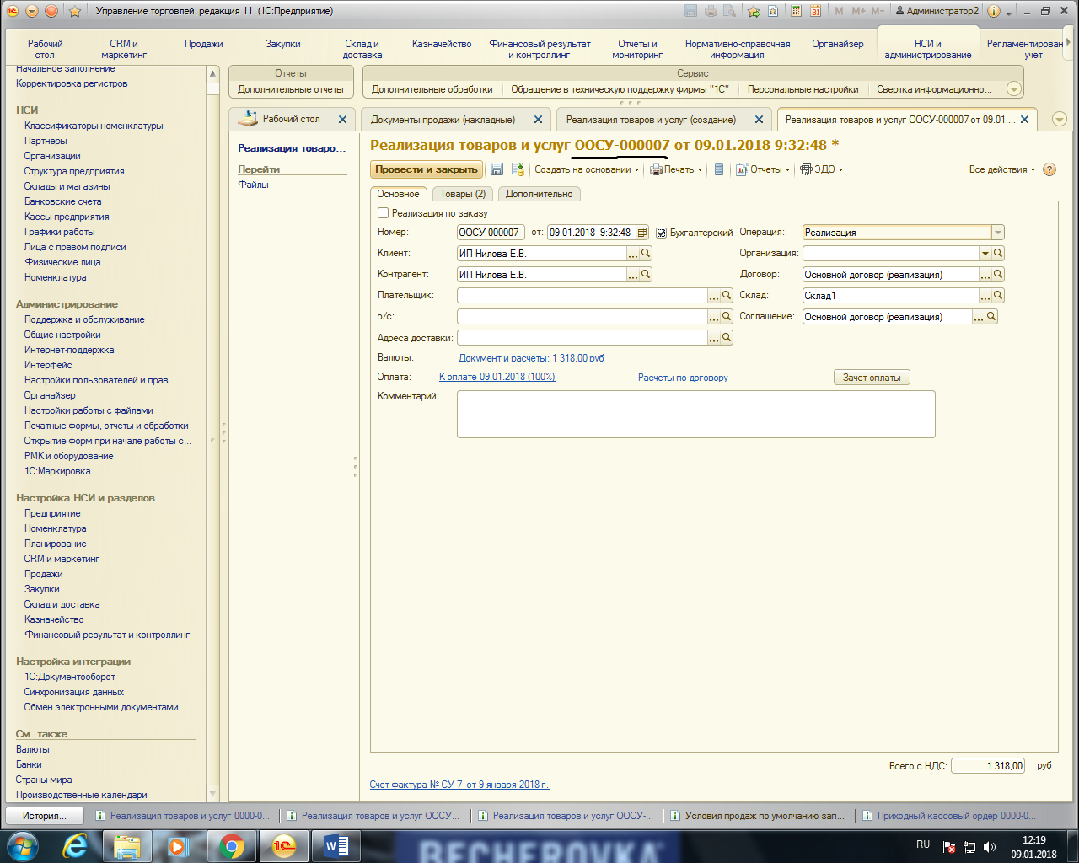Toggle the Бухгалтерский checkbox
The height and width of the screenshot is (863, 1079).
click(x=662, y=233)
